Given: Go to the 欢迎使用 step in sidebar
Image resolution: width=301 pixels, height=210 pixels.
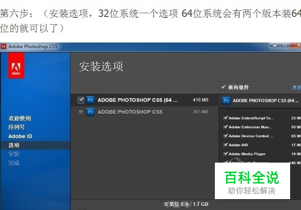Looking at the screenshot, I should (x=20, y=118).
